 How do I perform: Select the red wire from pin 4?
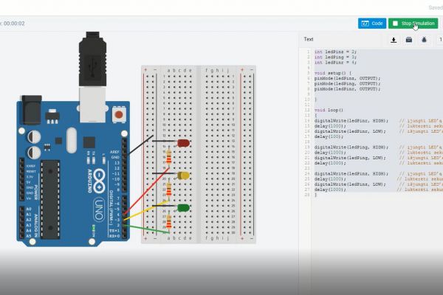pos(146,192)
